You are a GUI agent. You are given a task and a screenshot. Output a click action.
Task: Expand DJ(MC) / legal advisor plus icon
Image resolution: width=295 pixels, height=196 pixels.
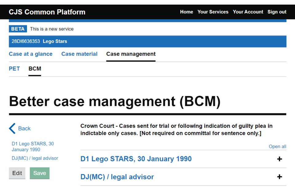click(279, 177)
